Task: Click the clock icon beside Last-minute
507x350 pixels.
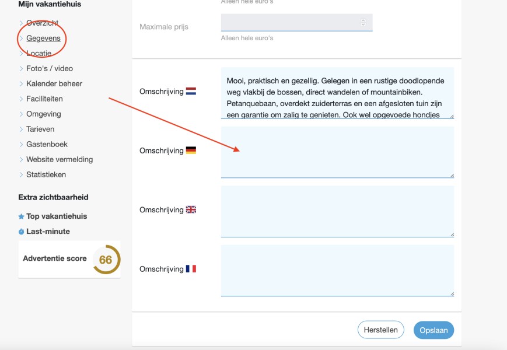Action: 22,232
